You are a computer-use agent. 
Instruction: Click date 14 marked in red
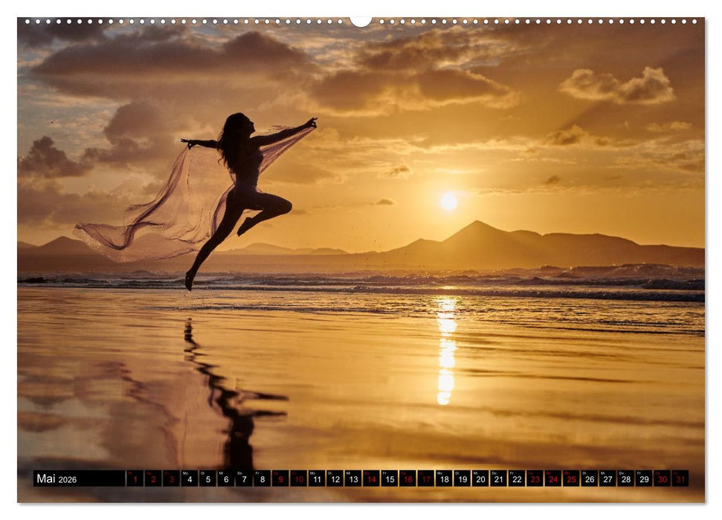pos(371,479)
